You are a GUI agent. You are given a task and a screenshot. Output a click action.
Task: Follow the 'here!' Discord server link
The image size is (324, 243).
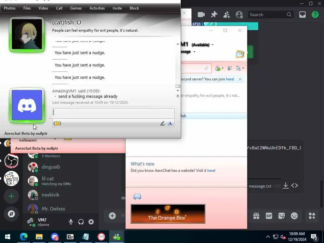[230, 79]
